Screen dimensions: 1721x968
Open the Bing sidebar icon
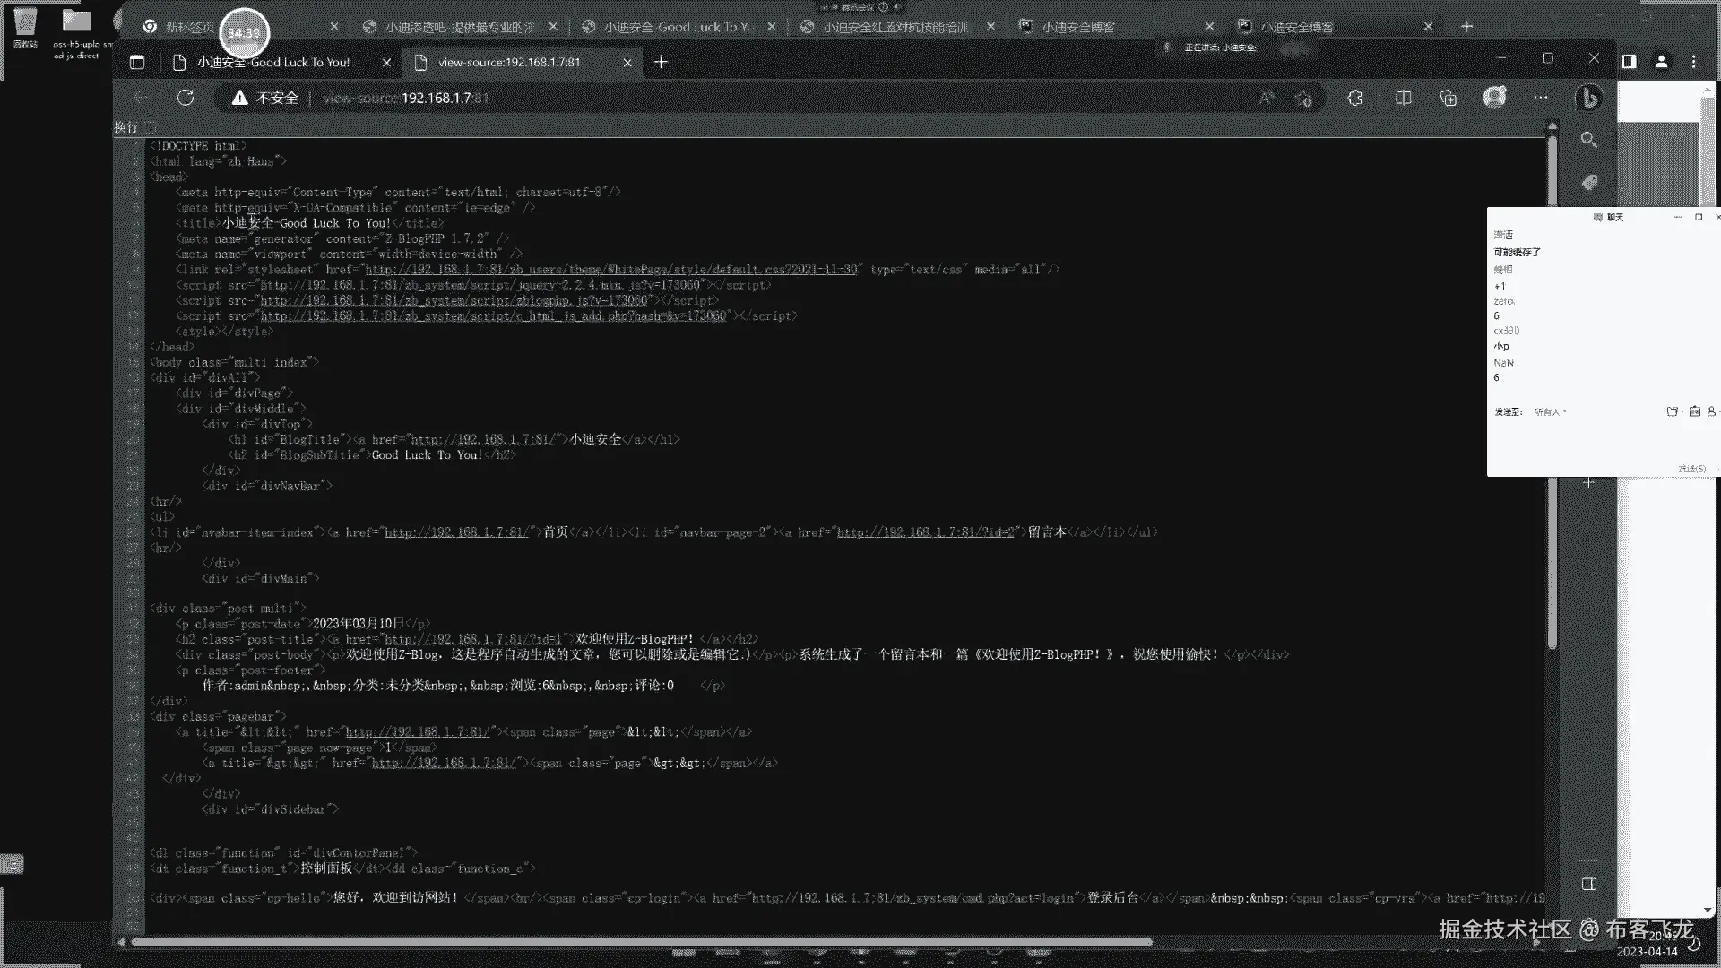coord(1588,98)
